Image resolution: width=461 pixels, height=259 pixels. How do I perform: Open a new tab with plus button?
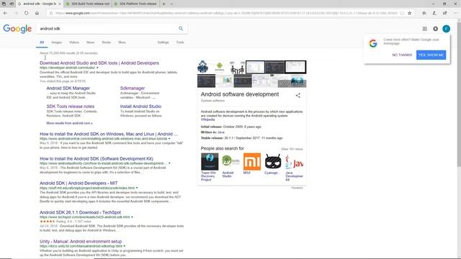(164, 4)
